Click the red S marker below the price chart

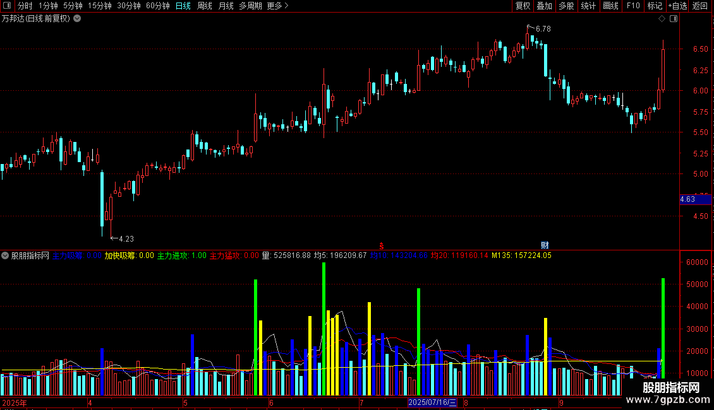pyautogui.click(x=382, y=246)
